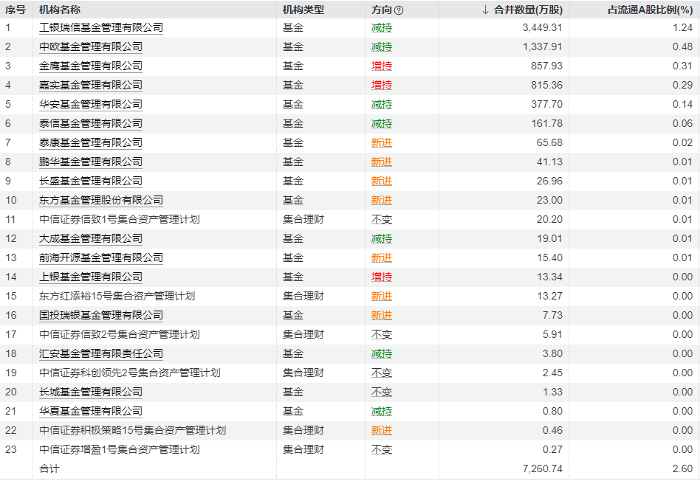700x481 pixels.
Task: Select 中信证券增盈1号集合资产管理计划 name
Action: coord(119,450)
